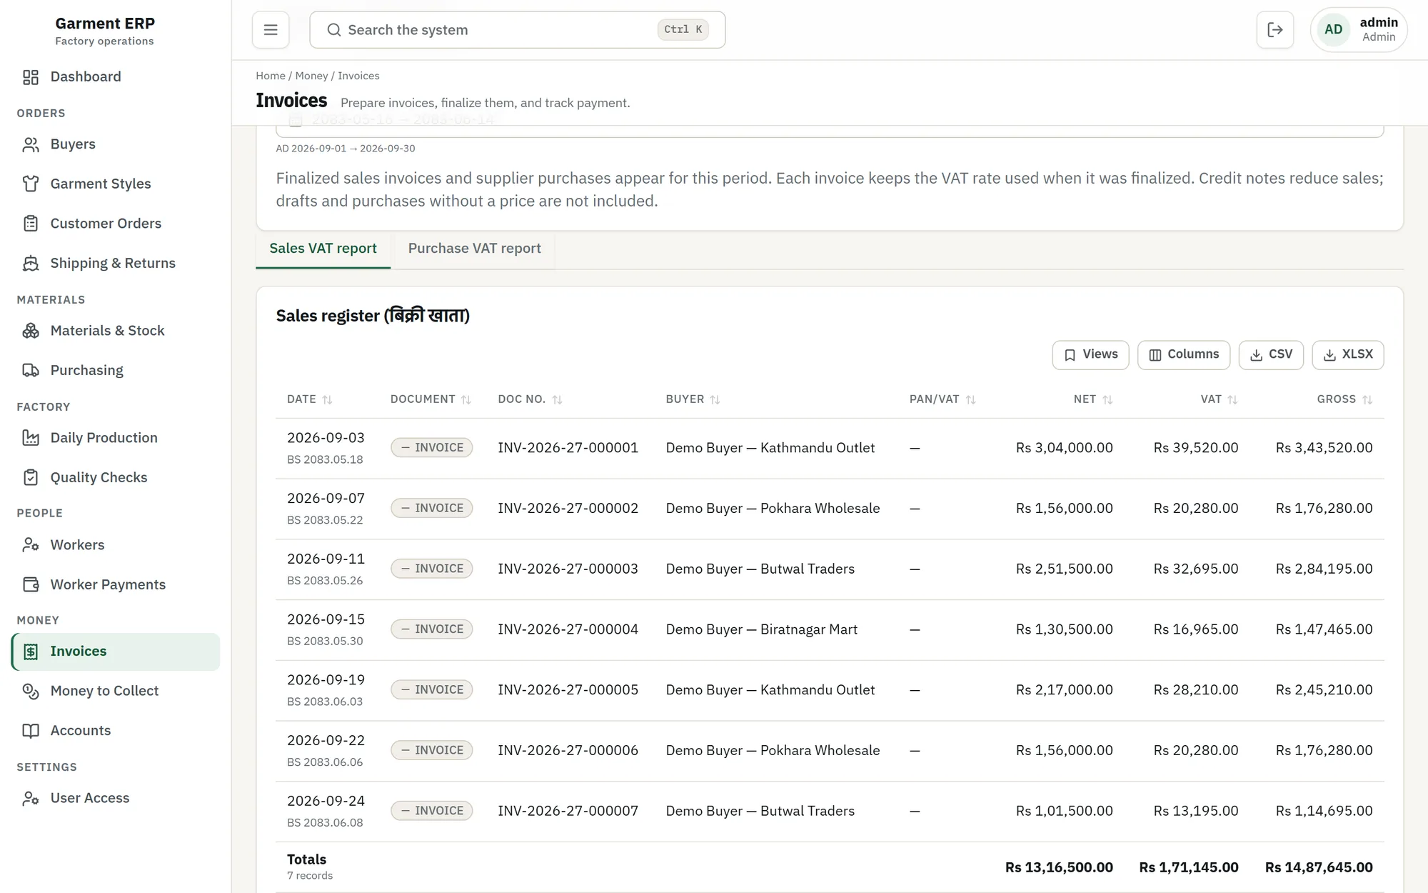Click the Shipping & Returns icon
The image size is (1428, 893).
click(31, 264)
